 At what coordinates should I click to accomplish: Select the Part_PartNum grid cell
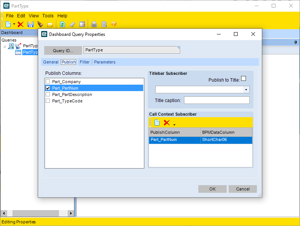[x=175, y=140]
